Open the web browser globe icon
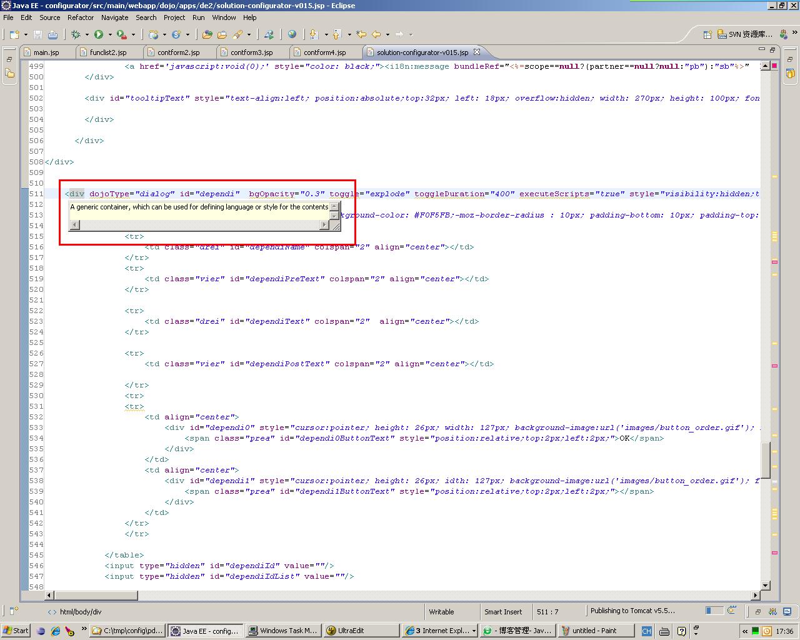Viewport: 800px width, 640px height. click(x=292, y=34)
